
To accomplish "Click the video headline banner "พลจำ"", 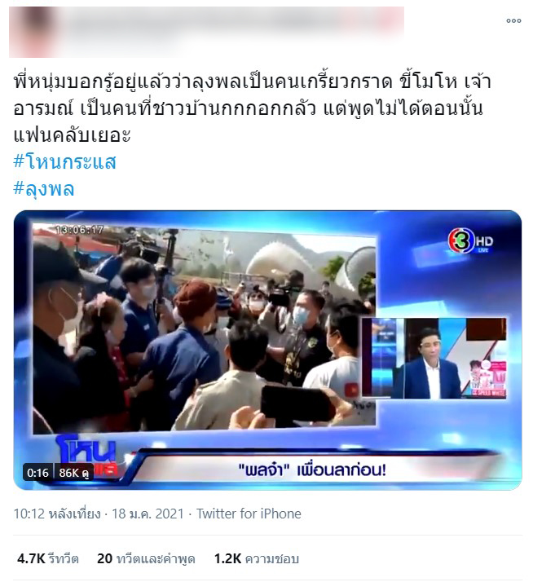I will point(312,470).
